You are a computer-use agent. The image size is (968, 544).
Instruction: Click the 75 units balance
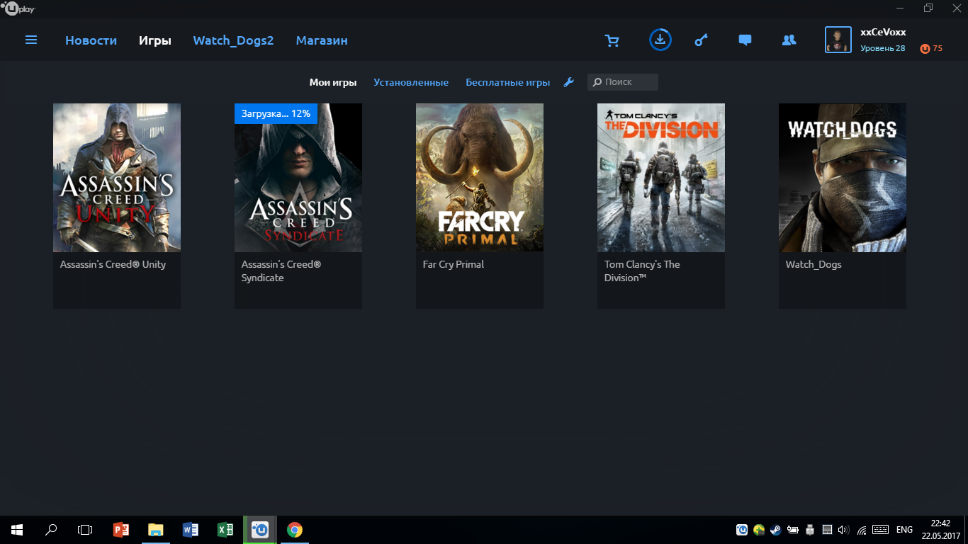938,49
